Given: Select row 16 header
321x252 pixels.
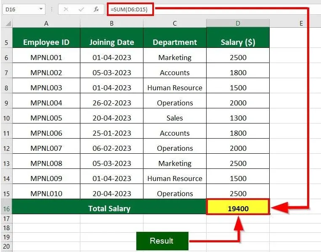Looking at the screenshot, I should point(6,207).
